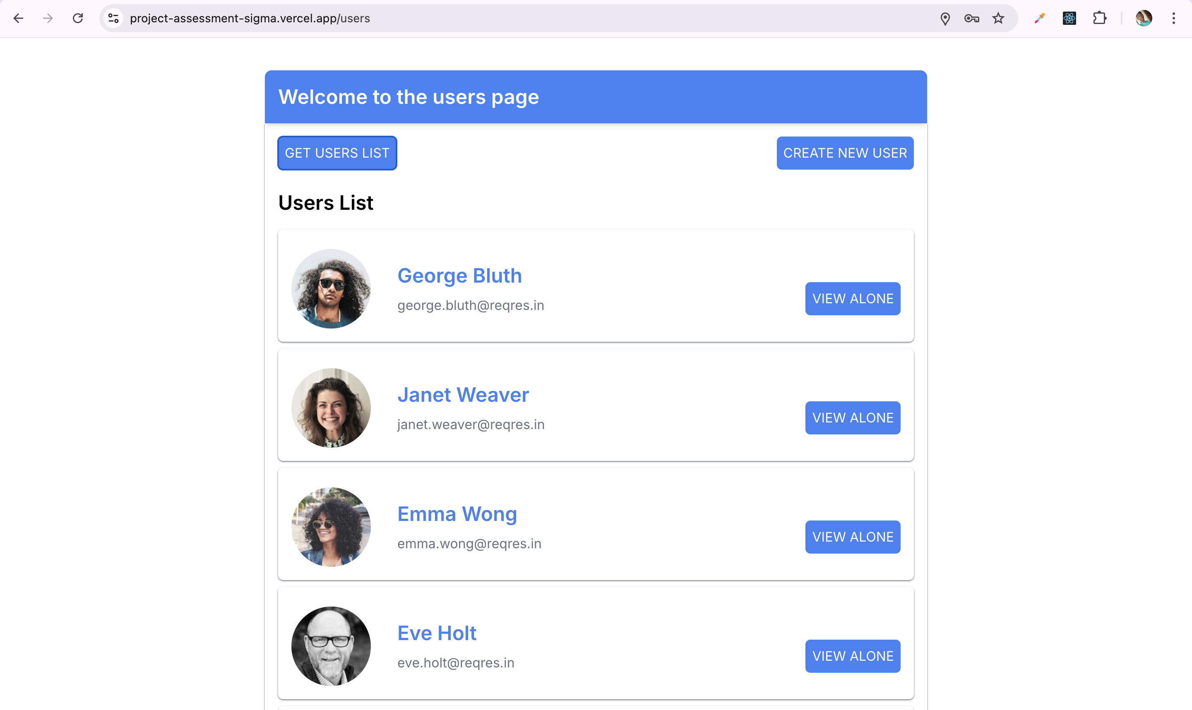The image size is (1192, 710).
Task: Open the Extensions puzzle icon
Action: [1100, 18]
